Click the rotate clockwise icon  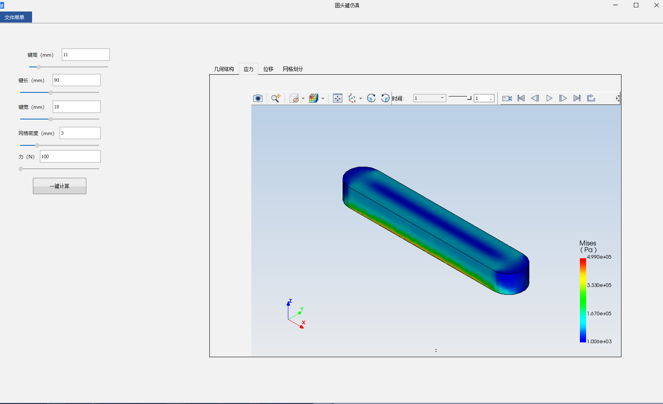pos(371,98)
